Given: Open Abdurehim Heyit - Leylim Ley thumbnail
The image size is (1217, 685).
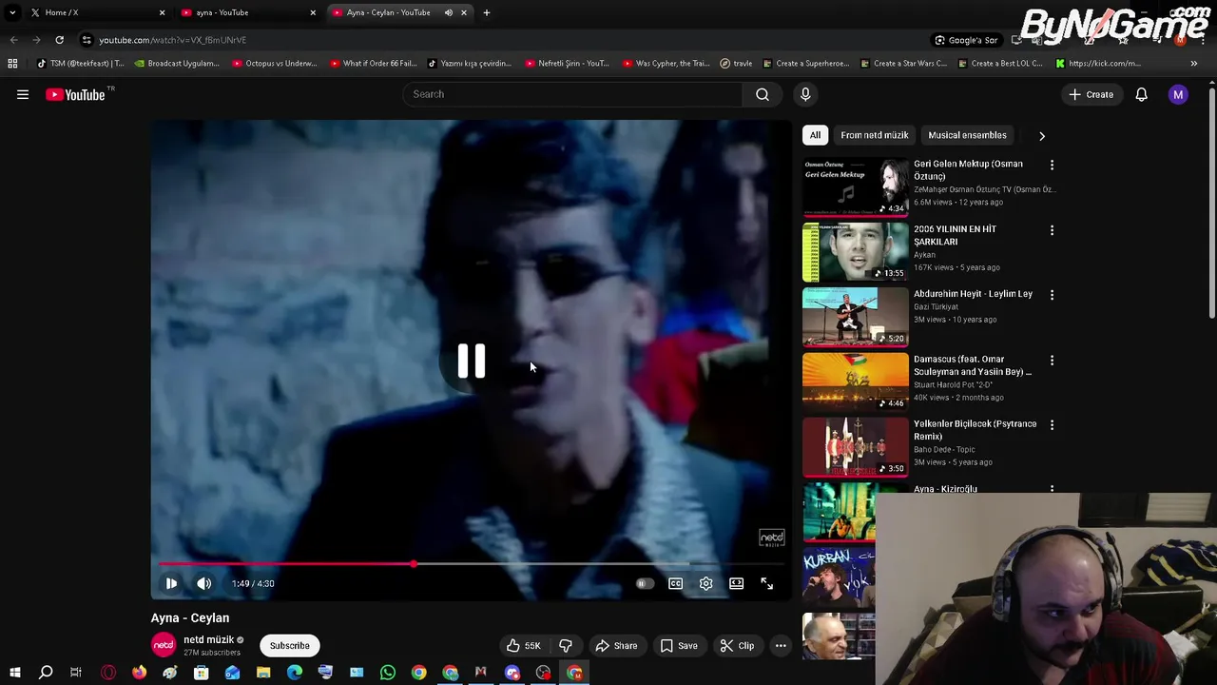Looking at the screenshot, I should [856, 318].
